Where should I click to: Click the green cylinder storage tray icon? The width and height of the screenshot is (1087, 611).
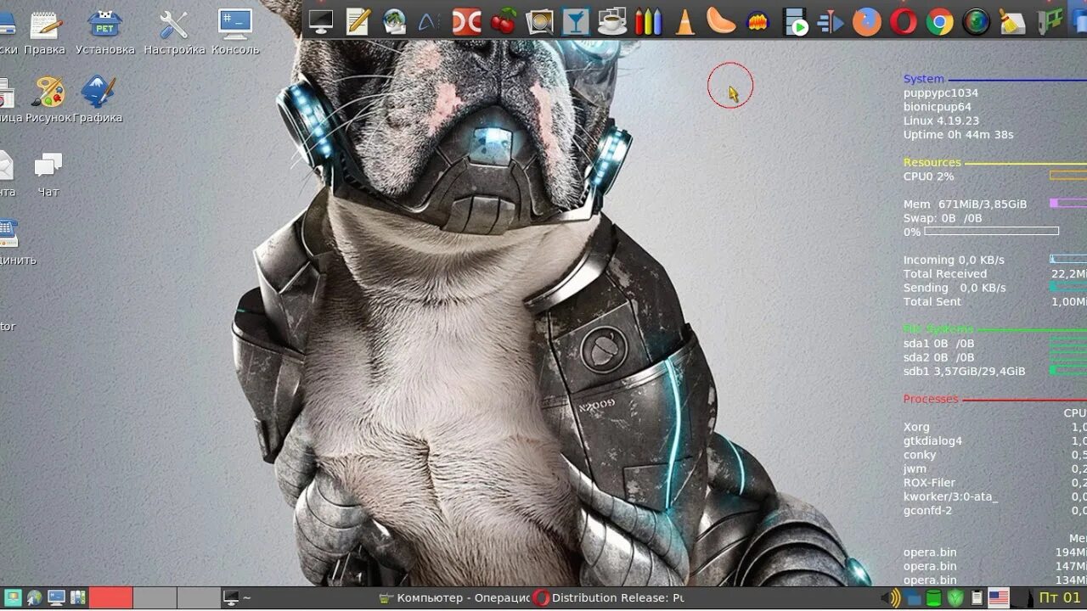[934, 598]
